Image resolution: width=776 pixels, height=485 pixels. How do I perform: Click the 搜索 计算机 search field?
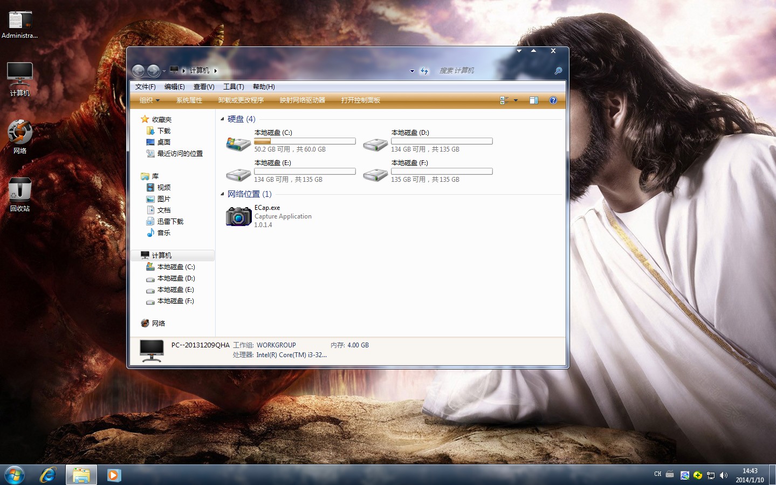point(495,71)
